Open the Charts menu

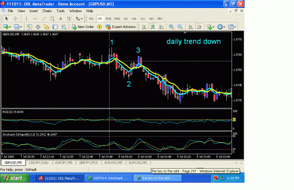point(47,11)
